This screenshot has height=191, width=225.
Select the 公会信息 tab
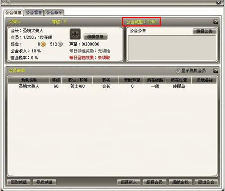tap(13, 13)
